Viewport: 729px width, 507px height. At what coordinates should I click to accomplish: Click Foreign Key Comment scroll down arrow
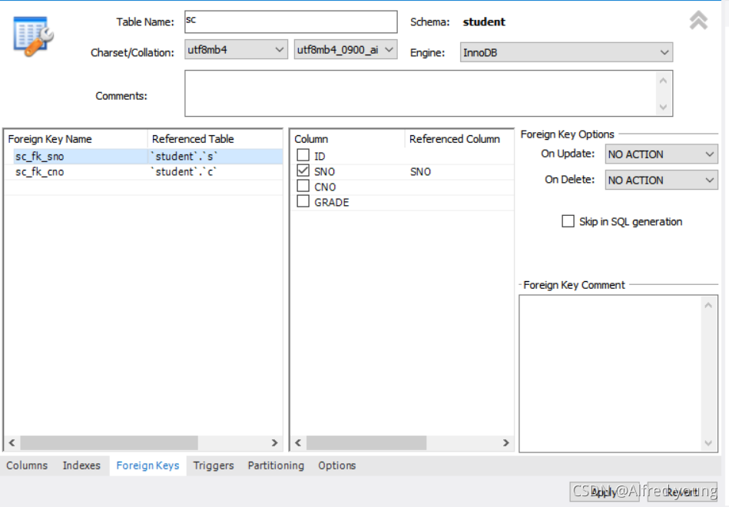pyautogui.click(x=708, y=442)
